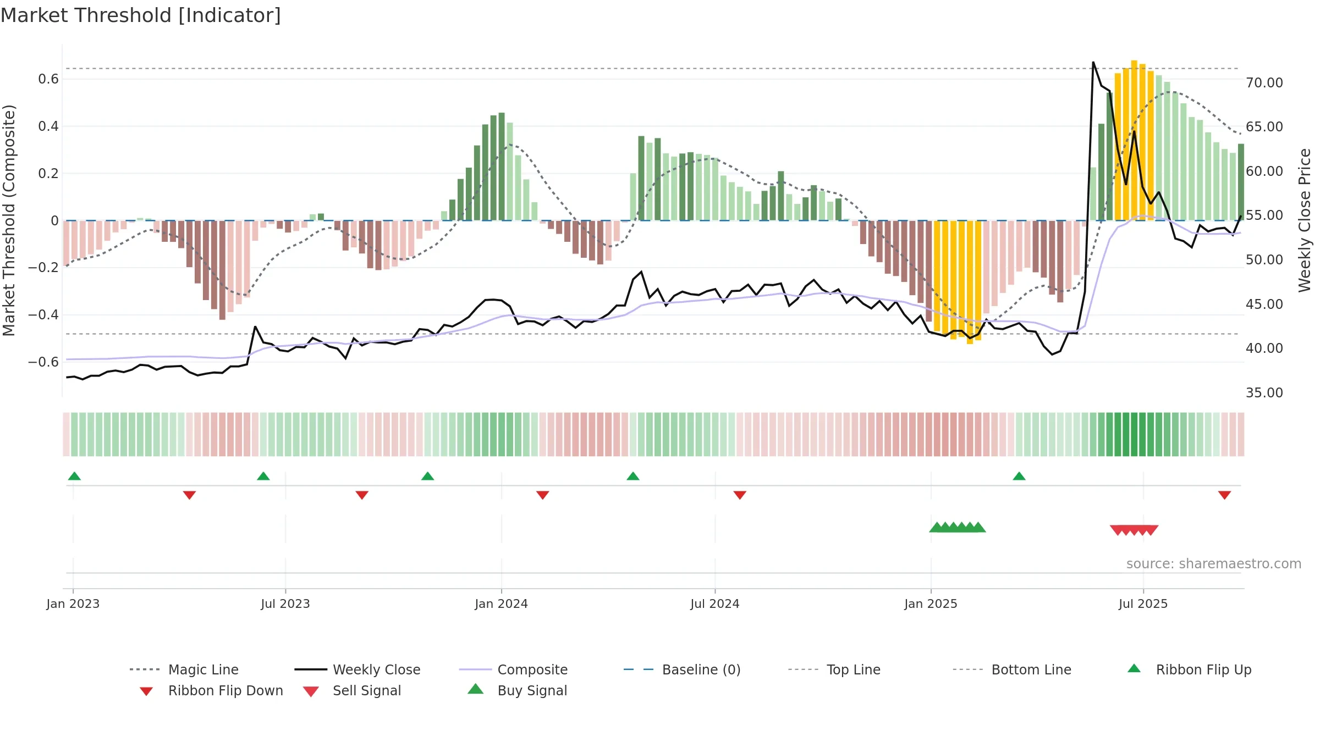Toggle the Sell Signal legend entry
Viewport: 1320px width, 742px height.
click(352, 690)
